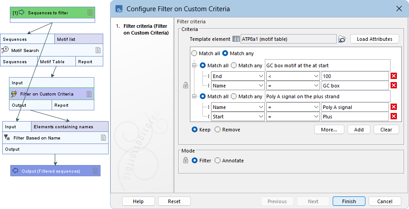Edit the GC box motif group description field

(x=327, y=65)
